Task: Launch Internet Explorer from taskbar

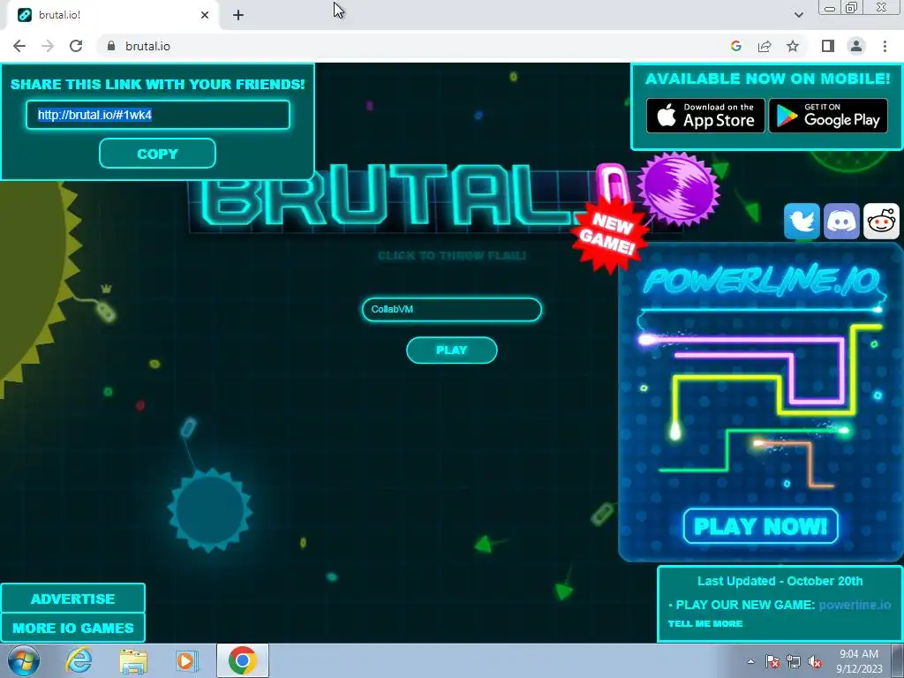Action: coord(79,660)
